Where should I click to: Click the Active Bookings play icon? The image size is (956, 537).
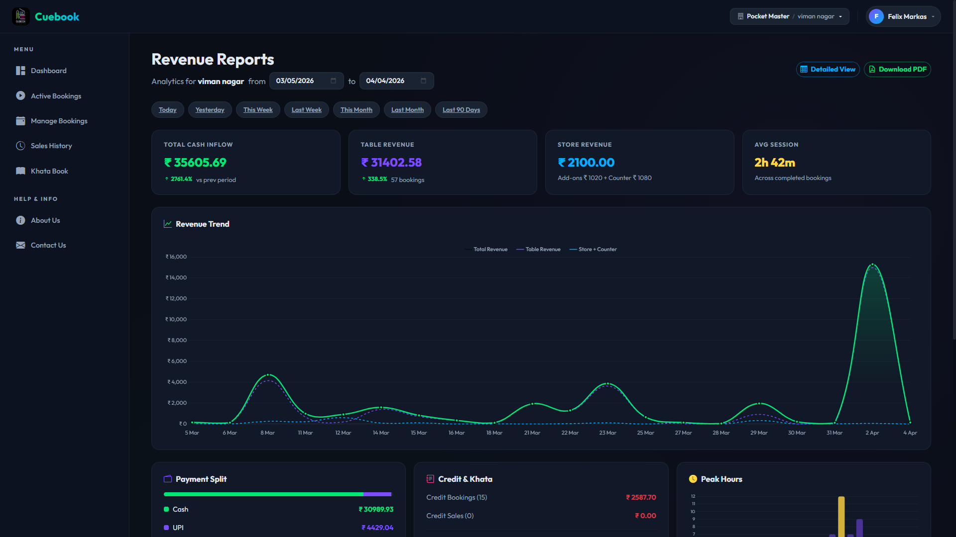point(20,95)
